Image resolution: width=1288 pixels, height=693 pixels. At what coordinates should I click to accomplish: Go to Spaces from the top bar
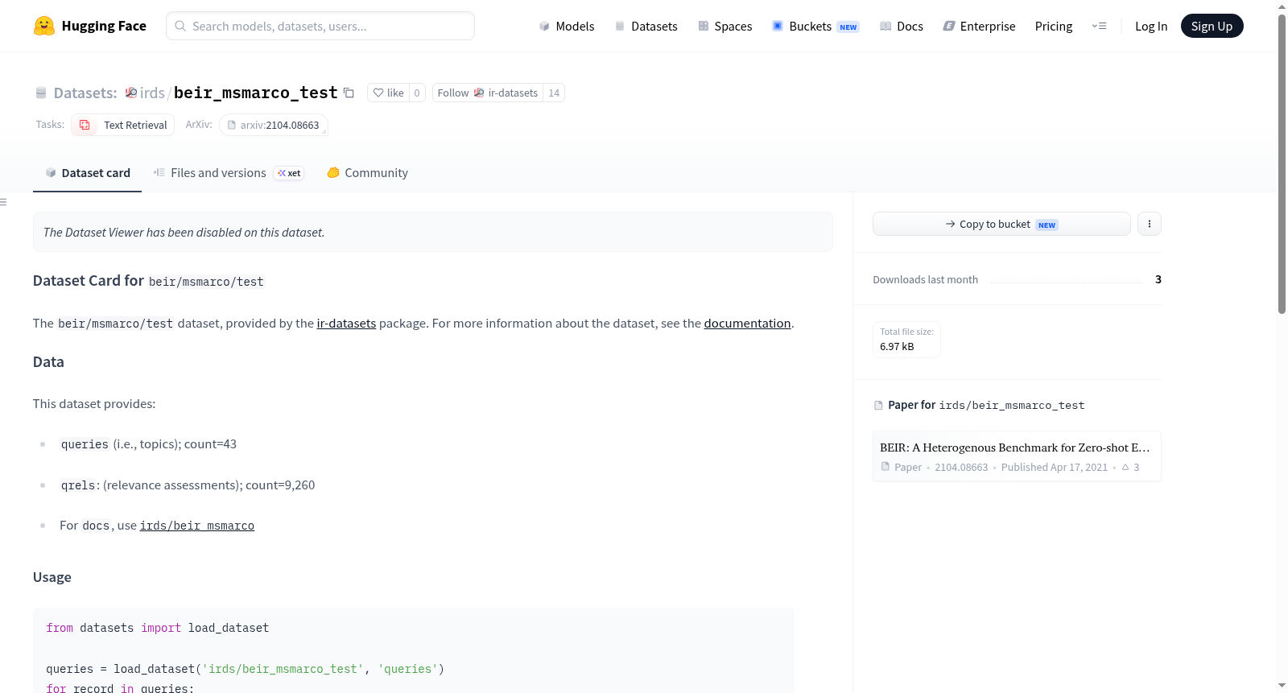click(724, 26)
